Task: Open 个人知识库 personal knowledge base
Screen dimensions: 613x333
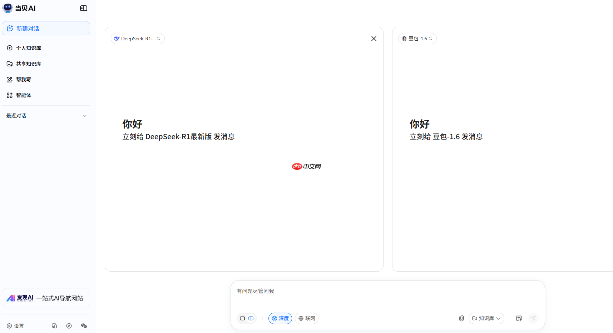Action: click(x=46, y=48)
